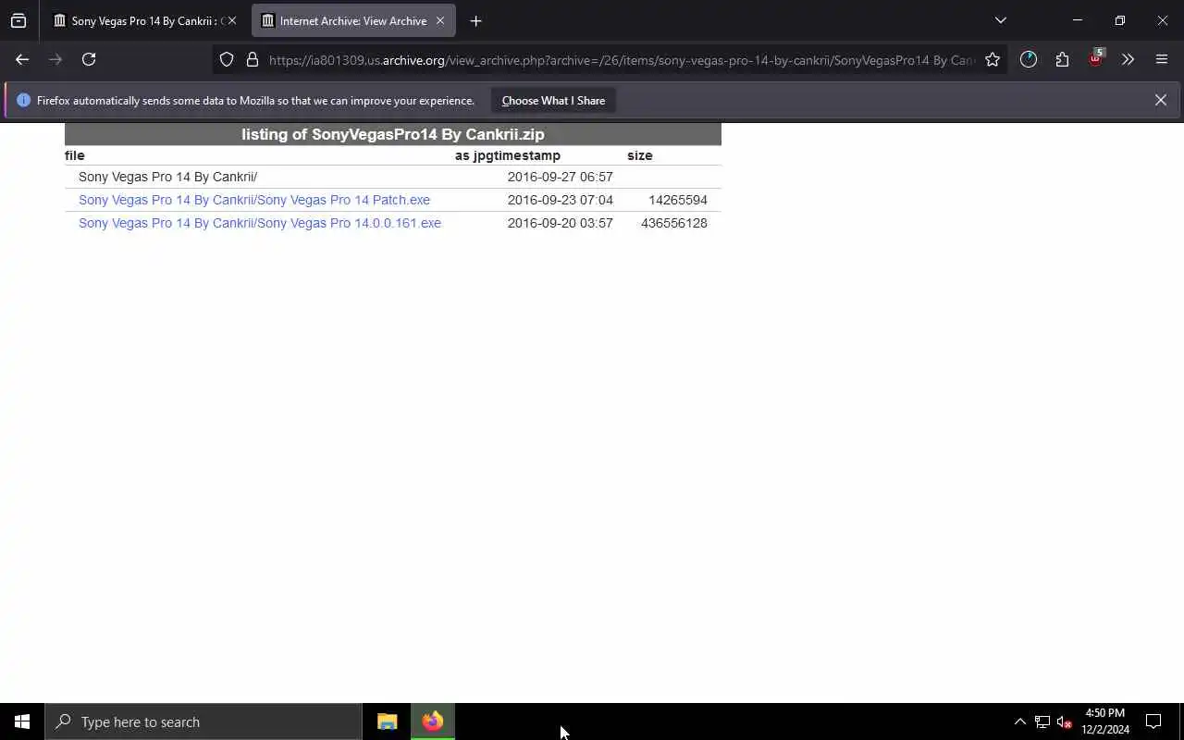Select file size 436556128
The height and width of the screenshot is (740, 1184).
click(674, 223)
